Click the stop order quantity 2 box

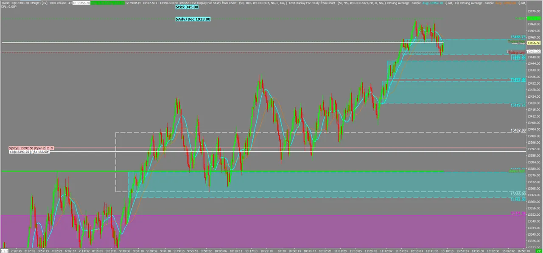pos(48,148)
